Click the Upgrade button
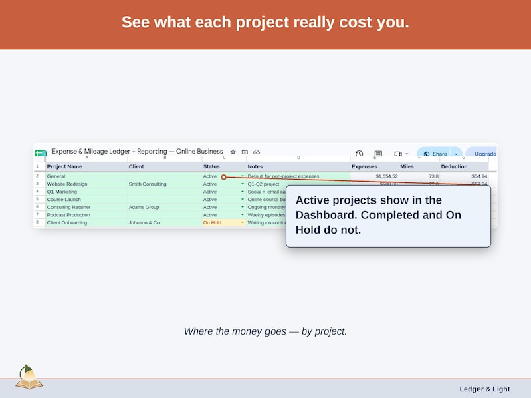The width and height of the screenshot is (531, 398). [482, 153]
